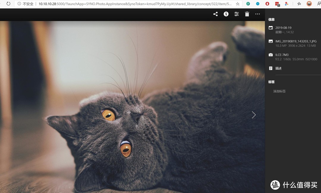Select exposure text f/2.2 1/60s 55.0mm
This screenshot has width=321, height=193.
[289, 59]
